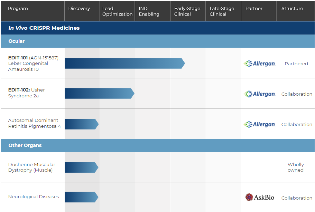Click Allergan logo beside Retinitis Pigmentosa 4
315x212 pixels.
(x=259, y=124)
